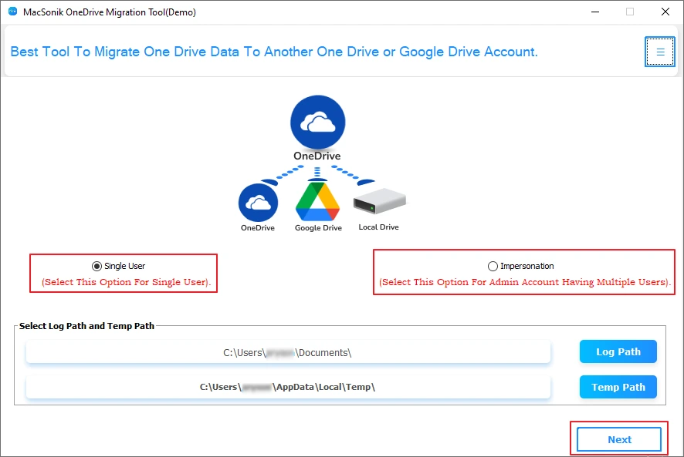The image size is (684, 457).
Task: Click the small OneDrive destination icon
Action: (x=258, y=203)
